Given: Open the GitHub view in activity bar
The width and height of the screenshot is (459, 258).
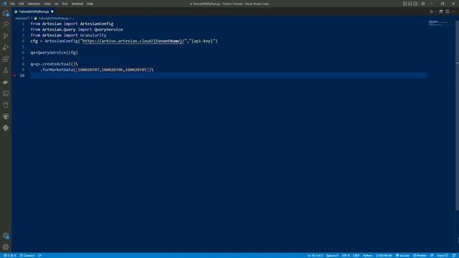Looking at the screenshot, I should coord(6,116).
